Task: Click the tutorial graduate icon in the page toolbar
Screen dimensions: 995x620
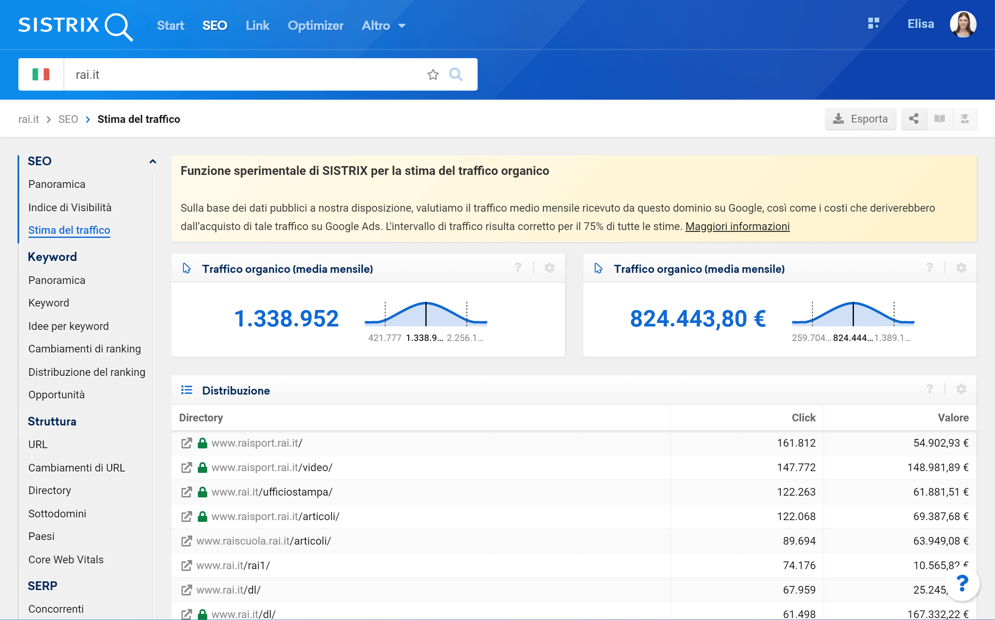Action: tap(964, 119)
